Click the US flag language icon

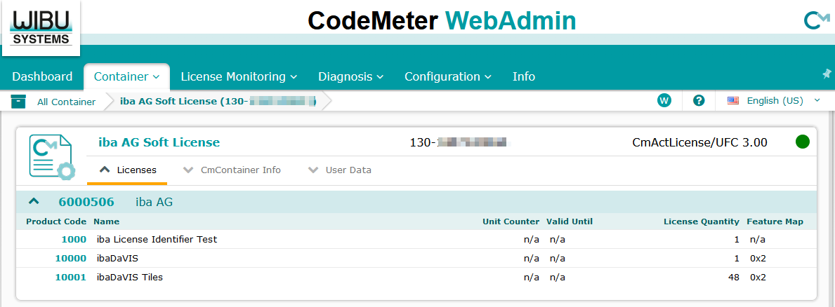pos(733,101)
